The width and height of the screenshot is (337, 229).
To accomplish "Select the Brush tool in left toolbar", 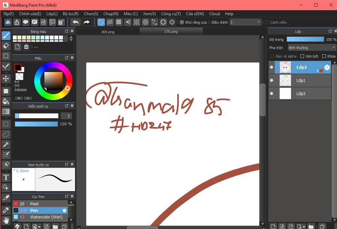I will tap(6, 36).
